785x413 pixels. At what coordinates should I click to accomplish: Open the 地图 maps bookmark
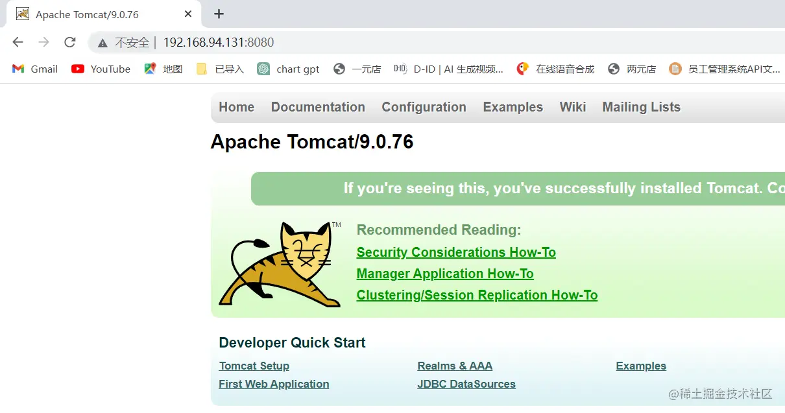(x=163, y=69)
